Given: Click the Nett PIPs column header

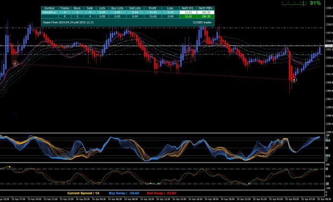Looking at the screenshot, I should 205,9.
